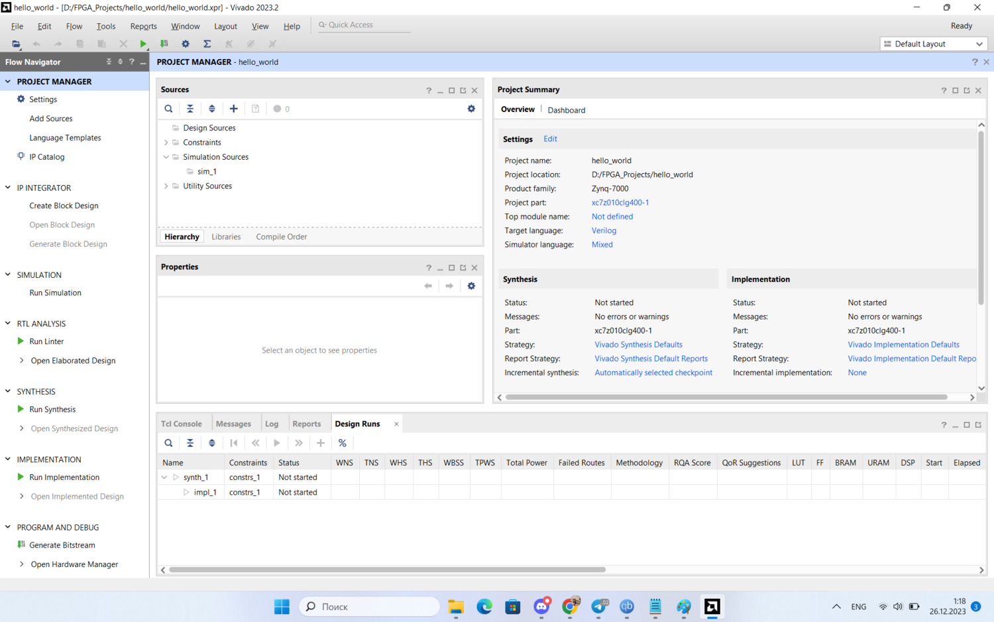The image size is (994, 622).
Task: Collapse all in Design Runs toolbar
Action: point(190,443)
